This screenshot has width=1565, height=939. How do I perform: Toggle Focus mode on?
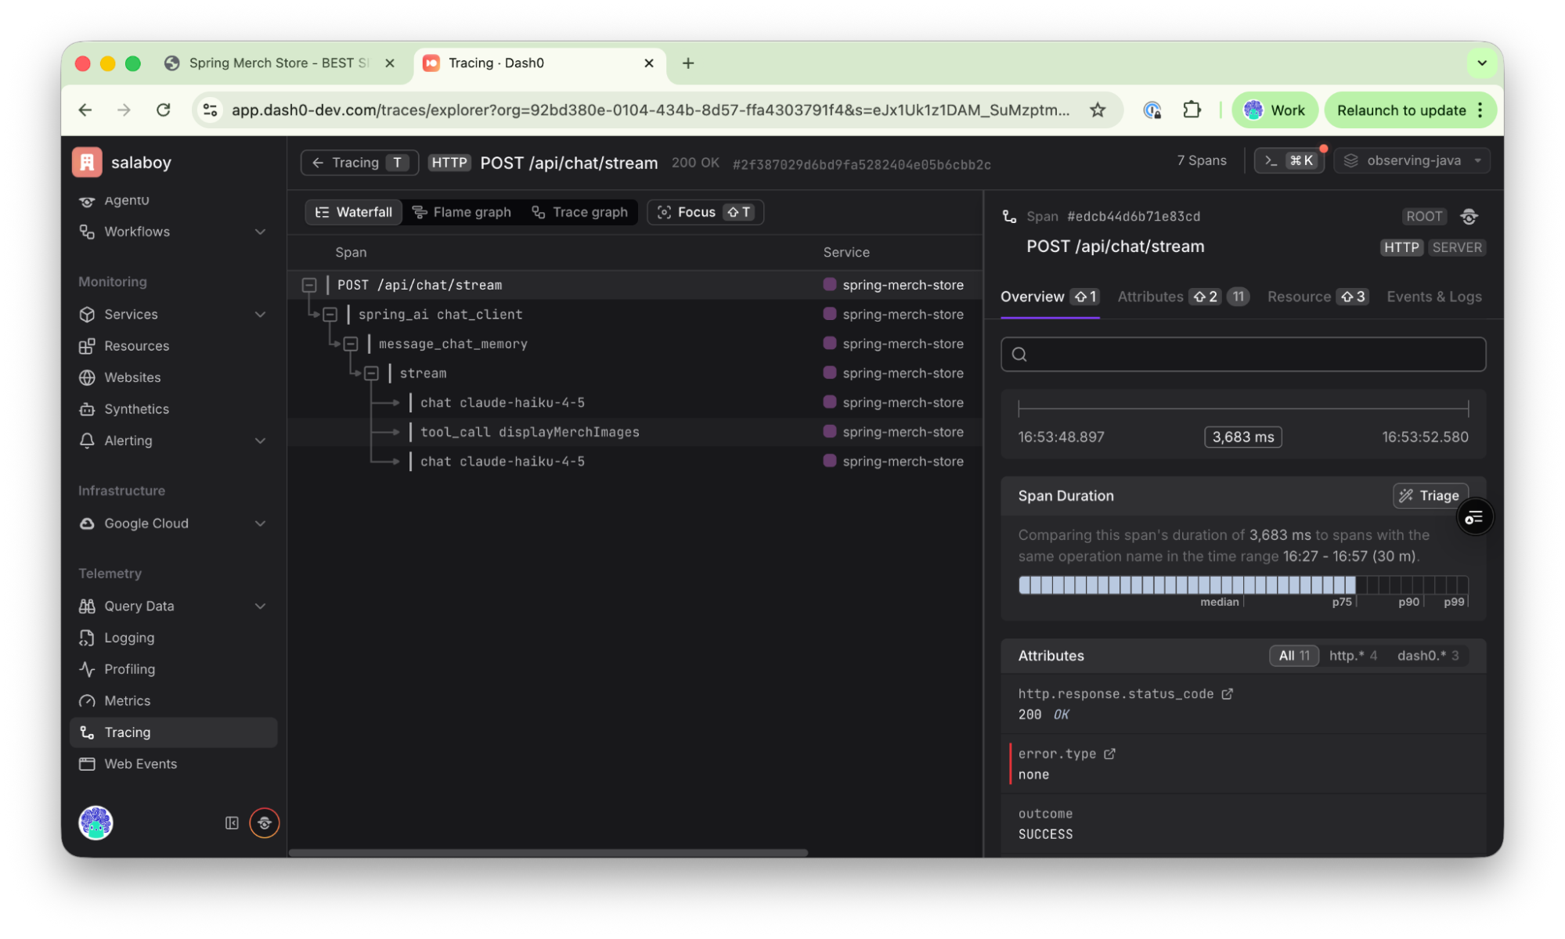coord(705,212)
